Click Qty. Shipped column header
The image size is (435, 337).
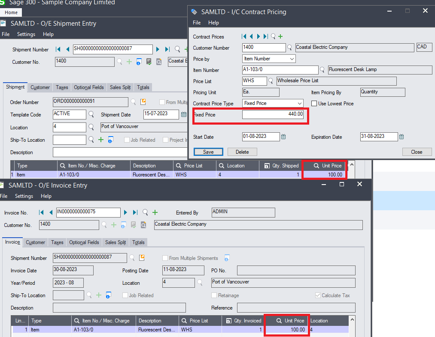(x=281, y=166)
